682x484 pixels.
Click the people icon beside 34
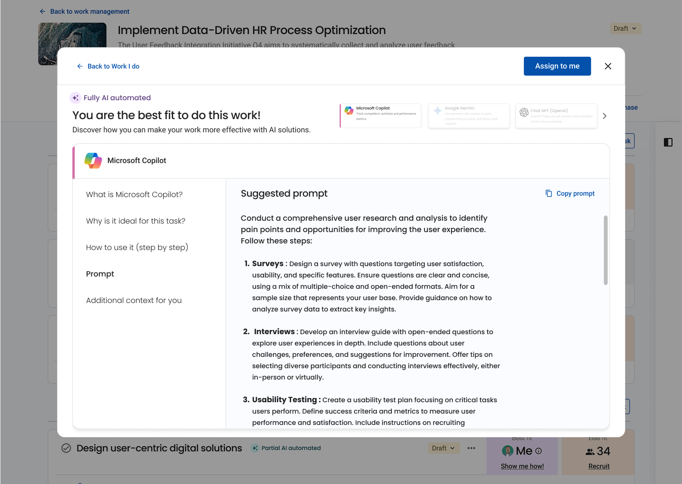pyautogui.click(x=590, y=452)
